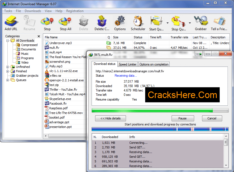Close the Categories panel
The height and width of the screenshot is (172, 234).
click(39, 36)
